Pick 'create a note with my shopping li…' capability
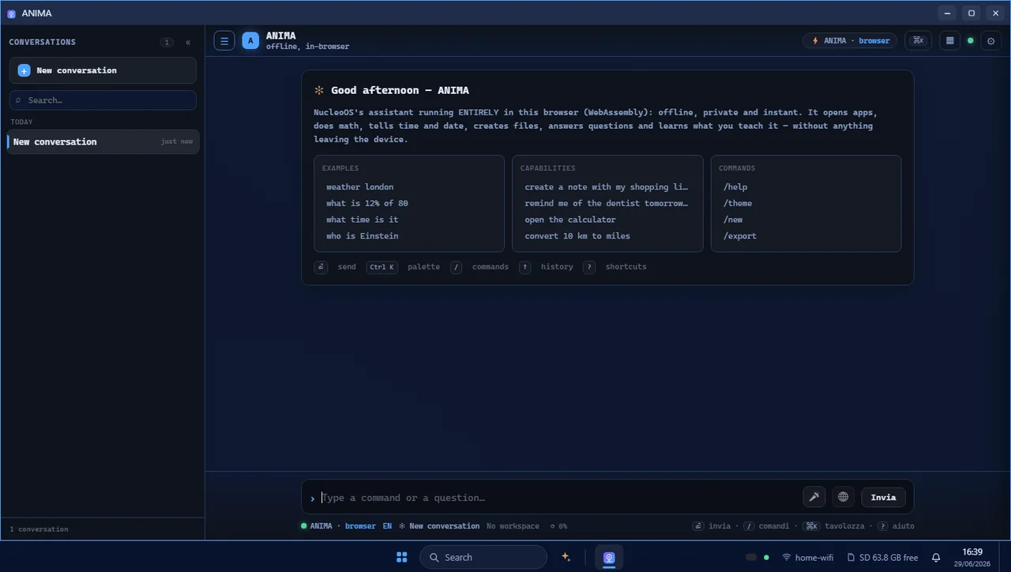1011x572 pixels. click(x=607, y=187)
